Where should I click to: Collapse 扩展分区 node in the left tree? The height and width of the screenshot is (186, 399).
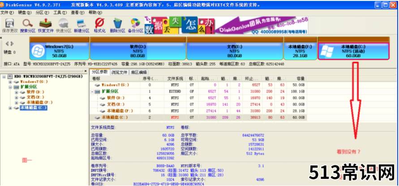coord(10,87)
